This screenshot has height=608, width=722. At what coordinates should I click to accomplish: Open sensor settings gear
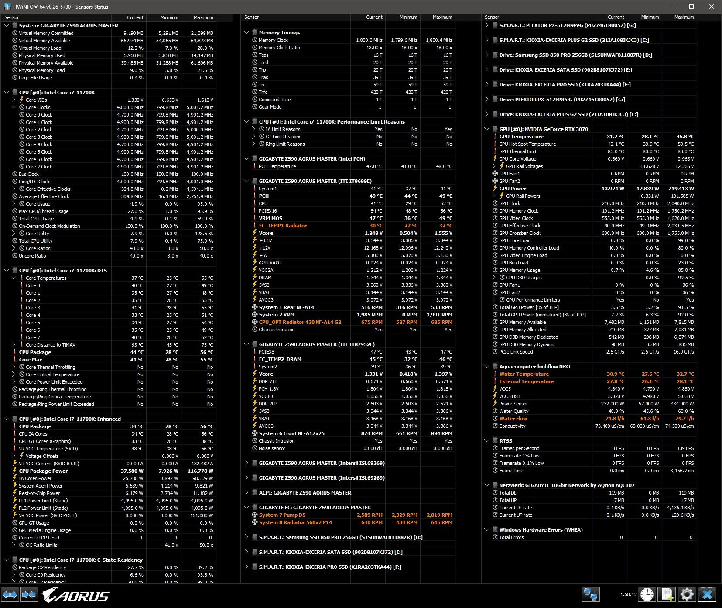coord(687,594)
